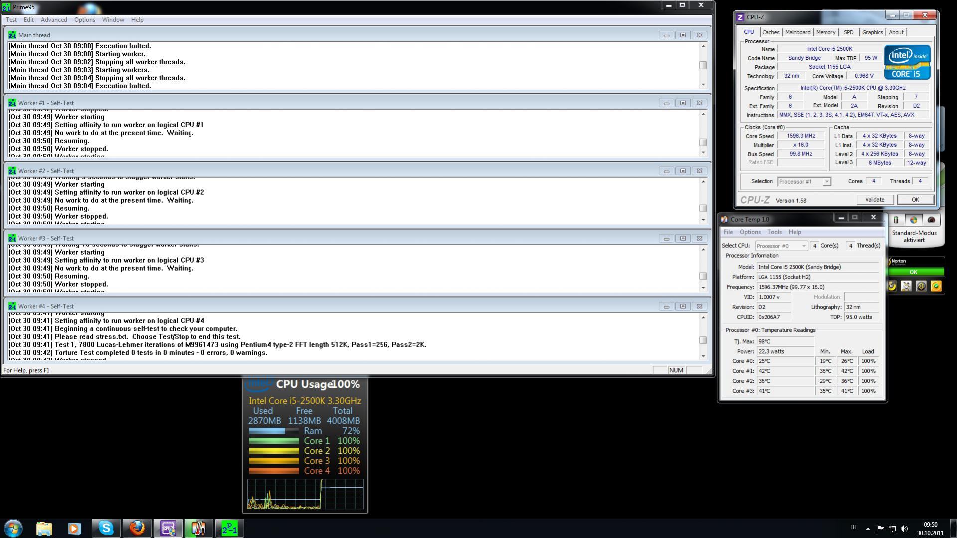
Task: Open the Help menu in Core Temp
Action: [x=795, y=232]
